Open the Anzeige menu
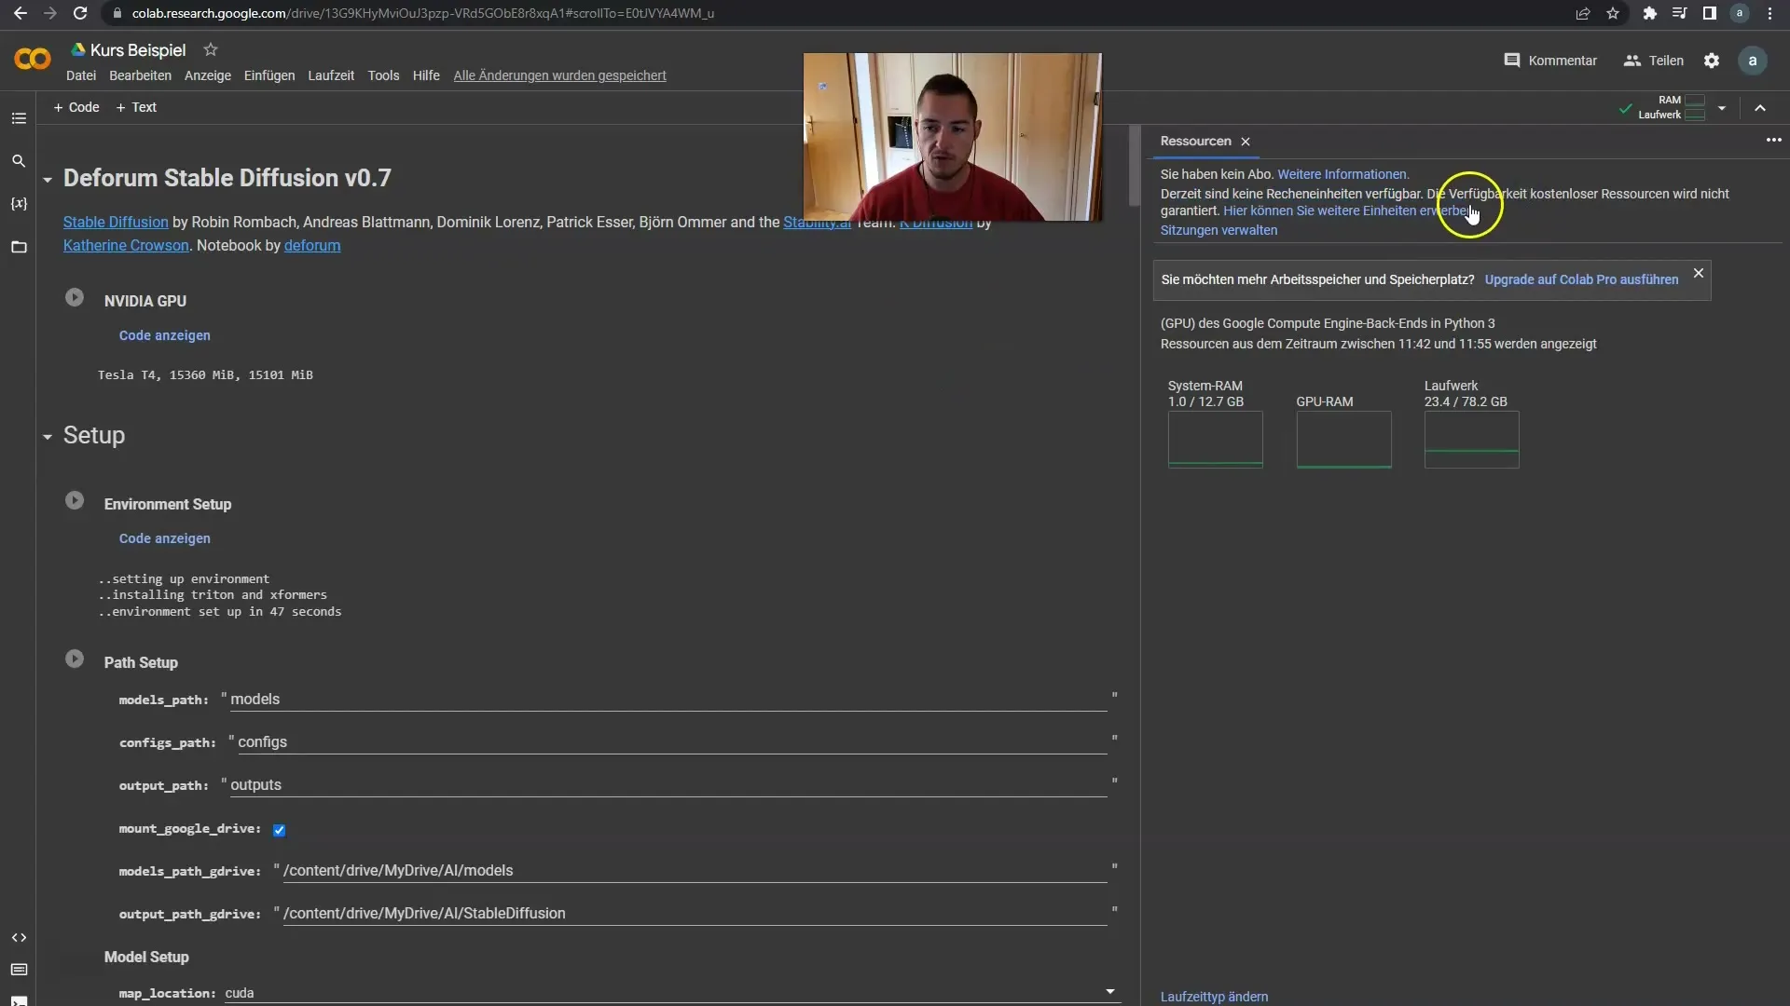This screenshot has width=1790, height=1006. (x=208, y=75)
